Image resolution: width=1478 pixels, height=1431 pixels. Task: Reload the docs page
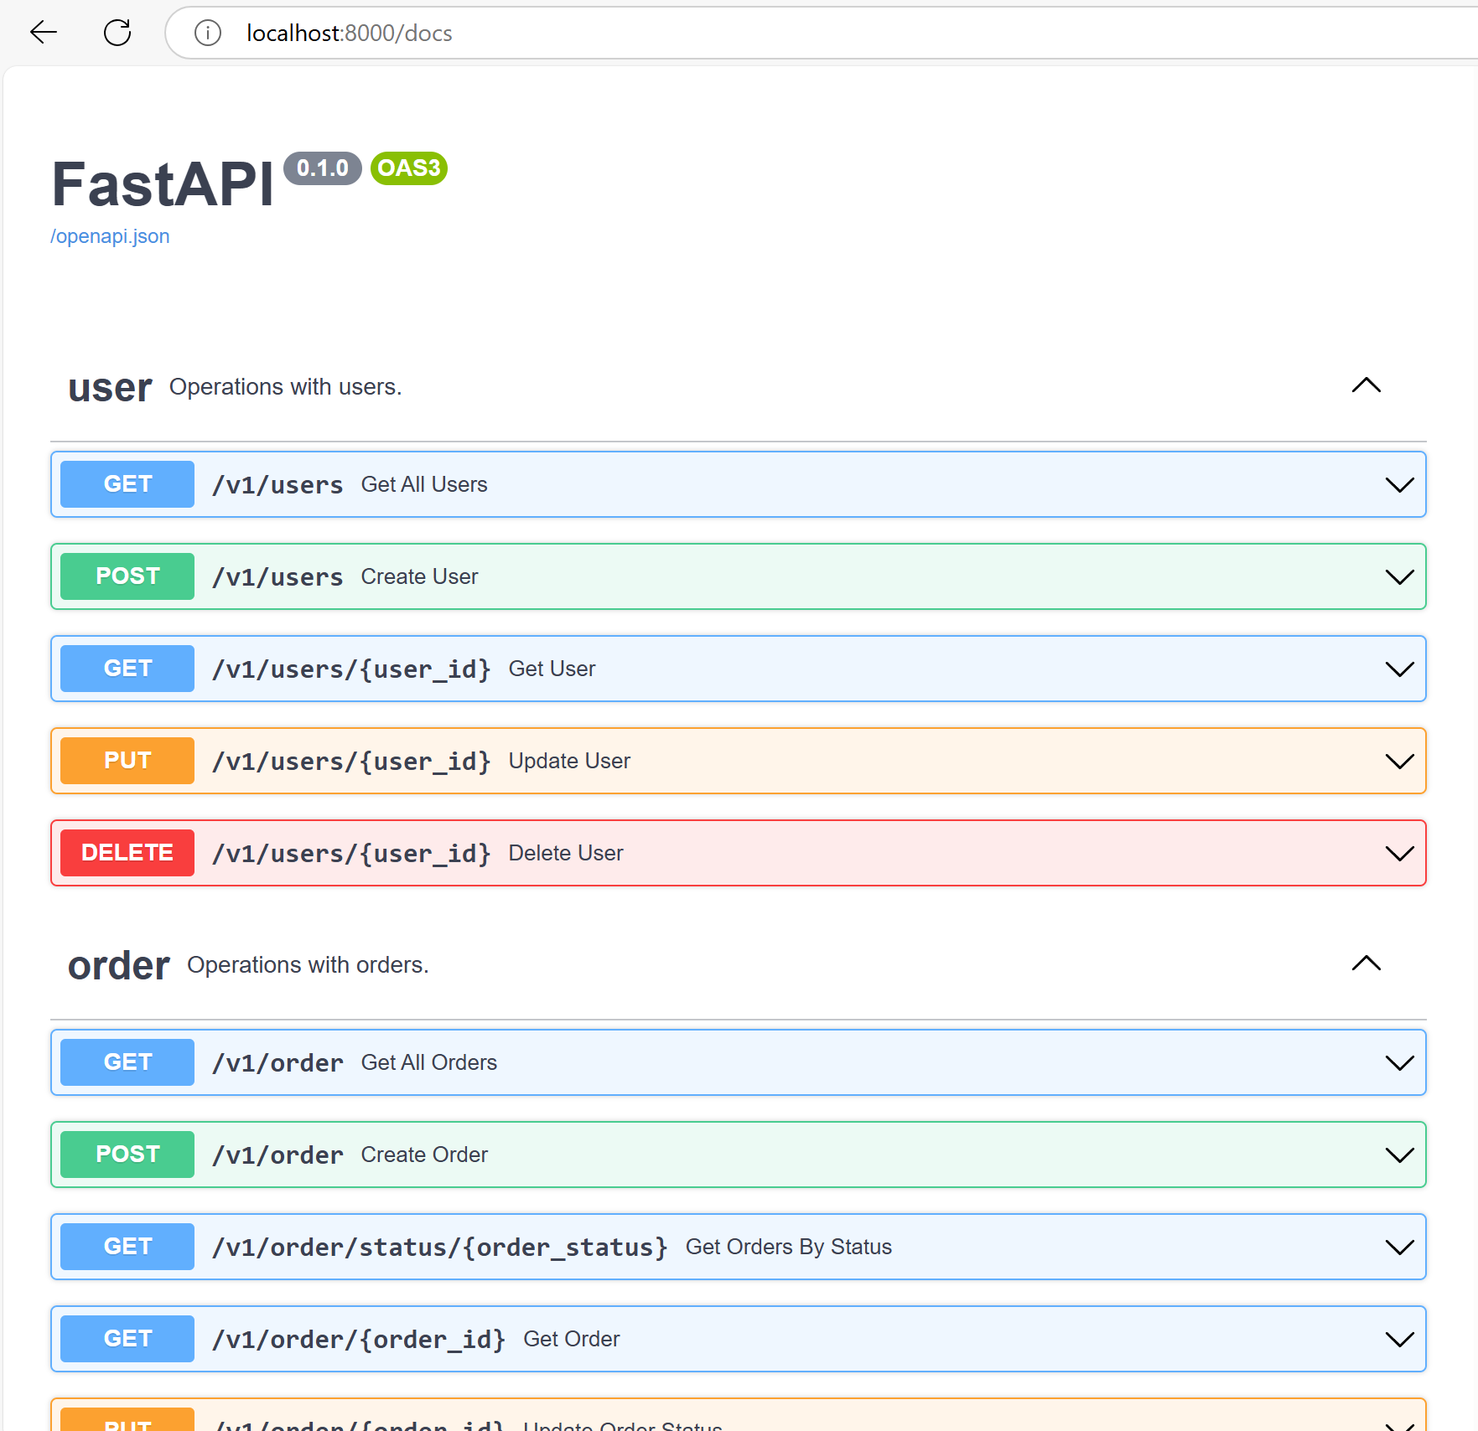(117, 33)
